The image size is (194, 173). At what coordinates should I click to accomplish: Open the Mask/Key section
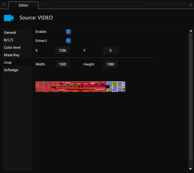[17, 55]
